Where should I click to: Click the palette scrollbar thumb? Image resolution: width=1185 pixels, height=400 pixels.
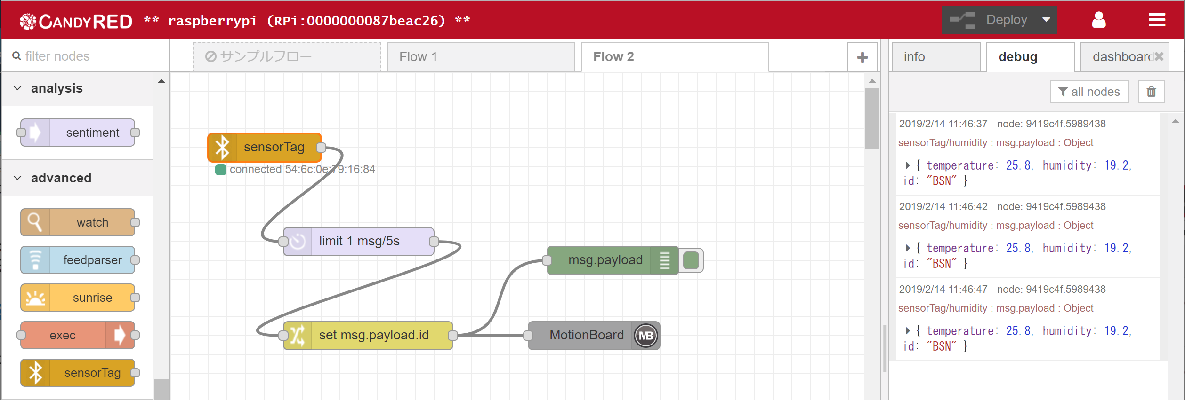(x=161, y=389)
